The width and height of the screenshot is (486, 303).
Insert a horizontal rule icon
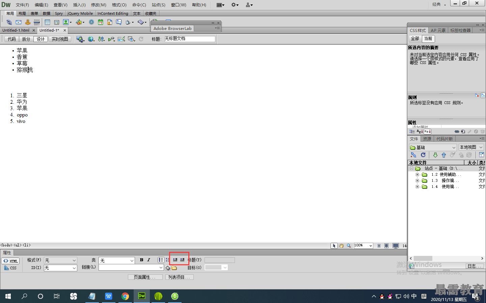point(37,22)
